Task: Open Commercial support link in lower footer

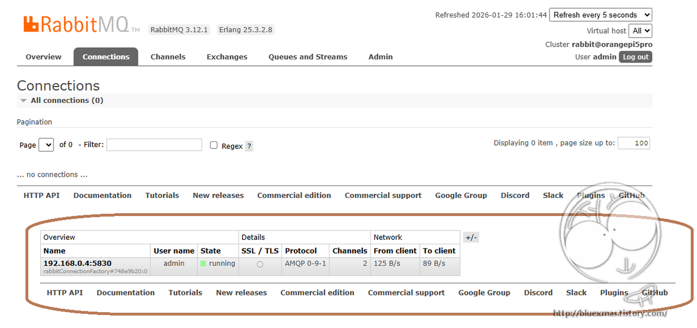Action: (x=406, y=293)
